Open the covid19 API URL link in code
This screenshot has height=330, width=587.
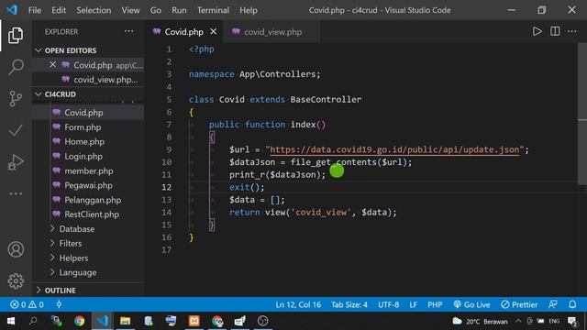(x=394, y=149)
